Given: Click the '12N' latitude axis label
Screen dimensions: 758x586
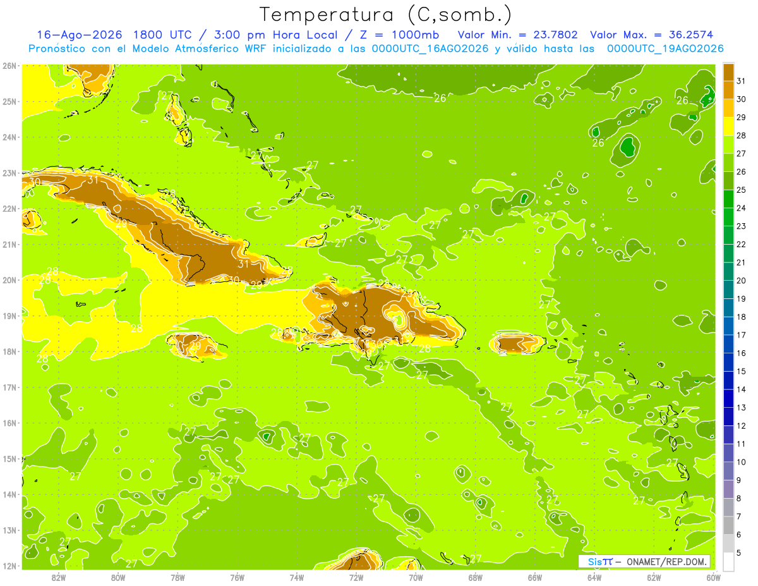Looking at the screenshot, I should coord(9,566).
